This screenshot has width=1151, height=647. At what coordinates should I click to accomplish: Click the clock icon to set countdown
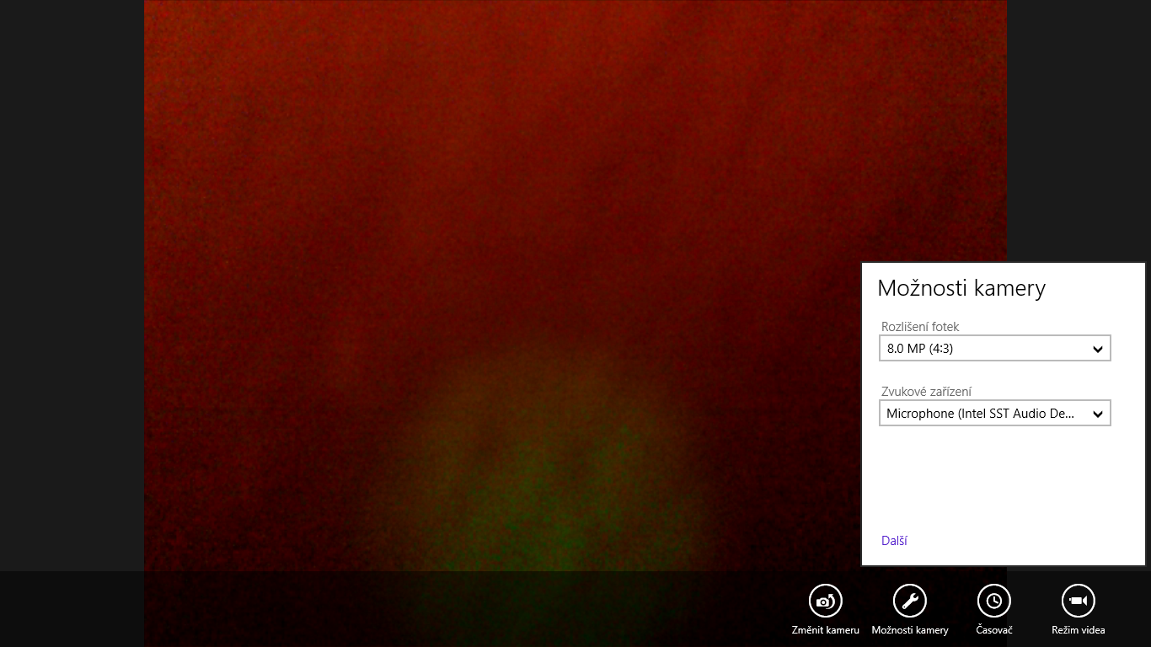(994, 600)
